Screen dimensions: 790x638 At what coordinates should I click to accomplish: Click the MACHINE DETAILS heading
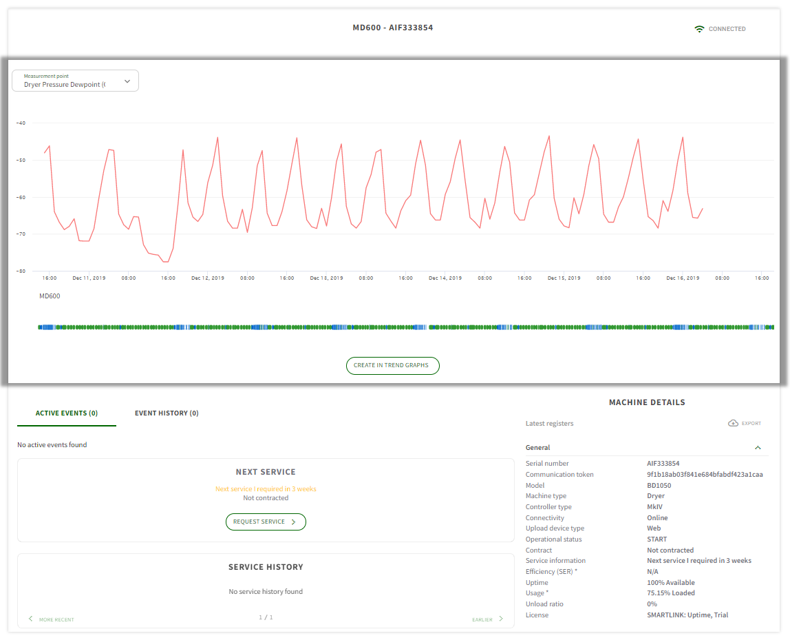point(647,402)
